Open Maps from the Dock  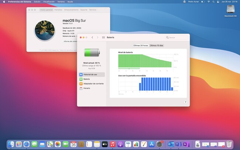(x=50, y=144)
